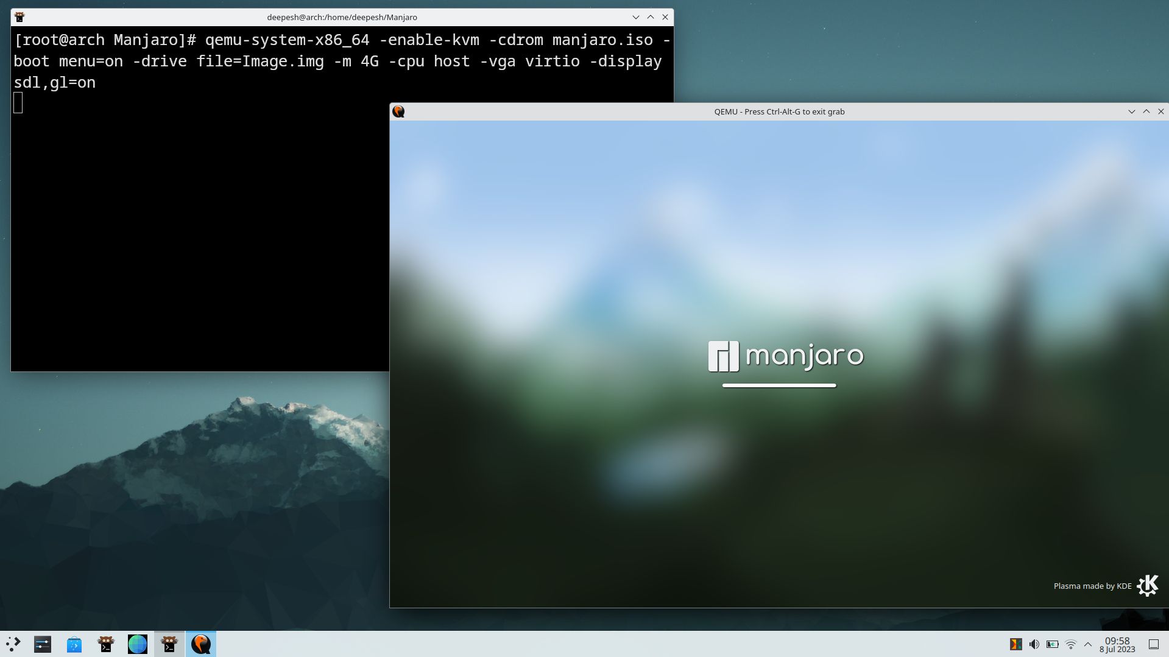
Task: Open the Kitty terminal taskbar icon
Action: pyautogui.click(x=105, y=644)
